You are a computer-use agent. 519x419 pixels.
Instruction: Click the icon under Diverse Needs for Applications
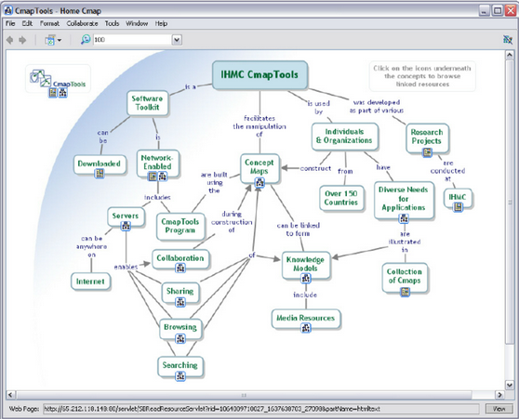pos(404,218)
